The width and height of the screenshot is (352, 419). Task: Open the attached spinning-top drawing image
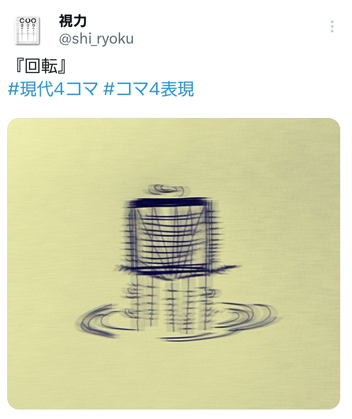(174, 264)
